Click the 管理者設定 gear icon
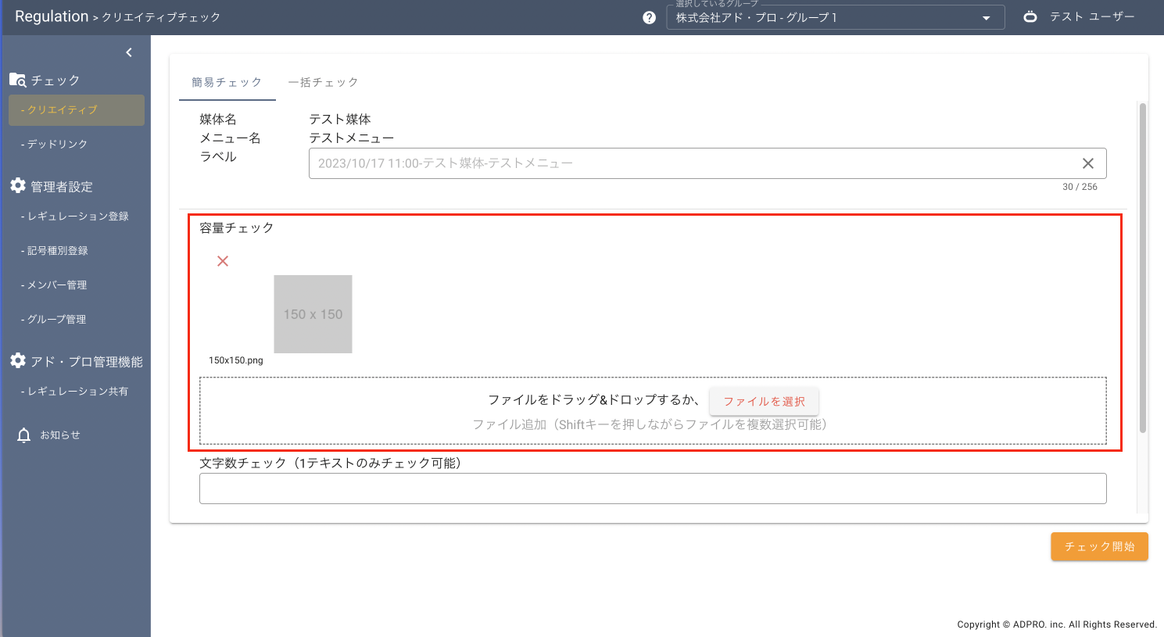 (x=18, y=186)
